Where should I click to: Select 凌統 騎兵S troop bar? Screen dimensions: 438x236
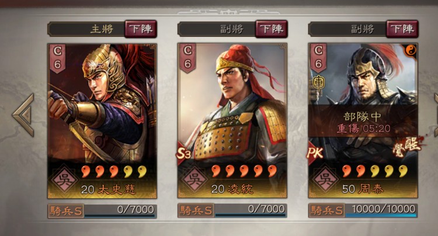click(x=232, y=210)
